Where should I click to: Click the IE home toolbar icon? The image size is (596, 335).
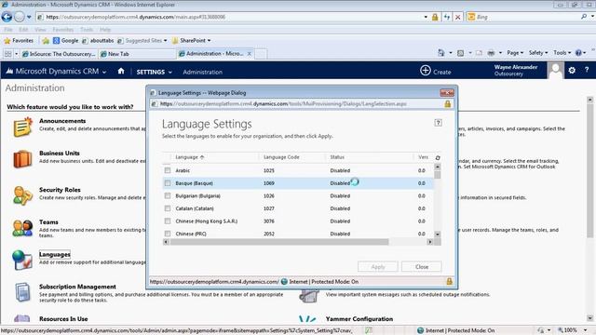click(x=440, y=53)
